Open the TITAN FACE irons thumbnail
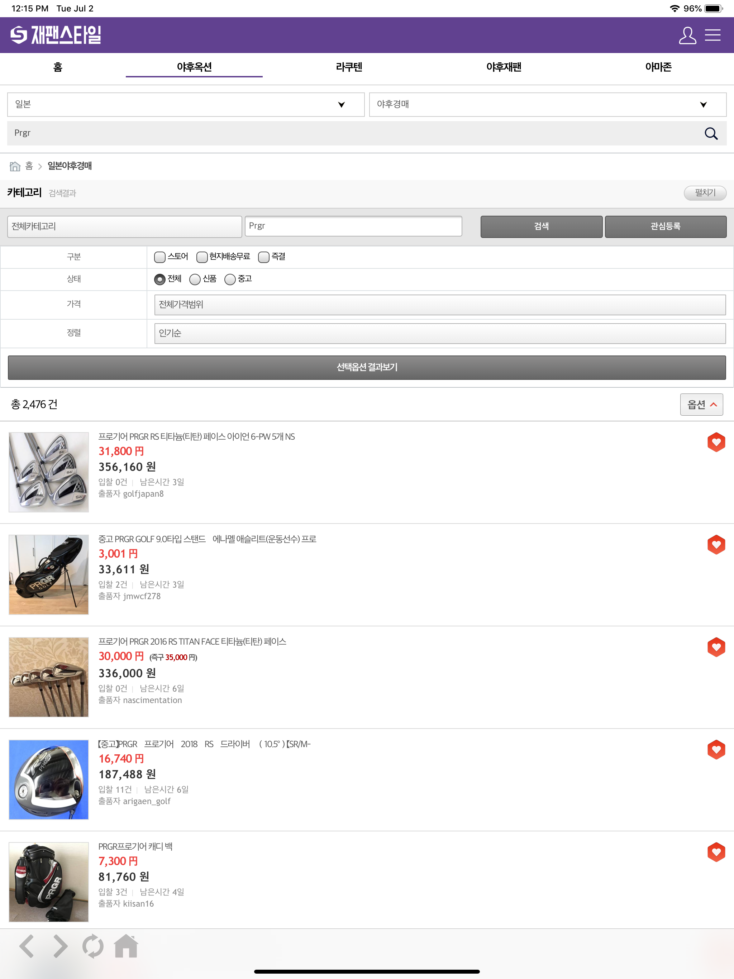 click(x=49, y=677)
